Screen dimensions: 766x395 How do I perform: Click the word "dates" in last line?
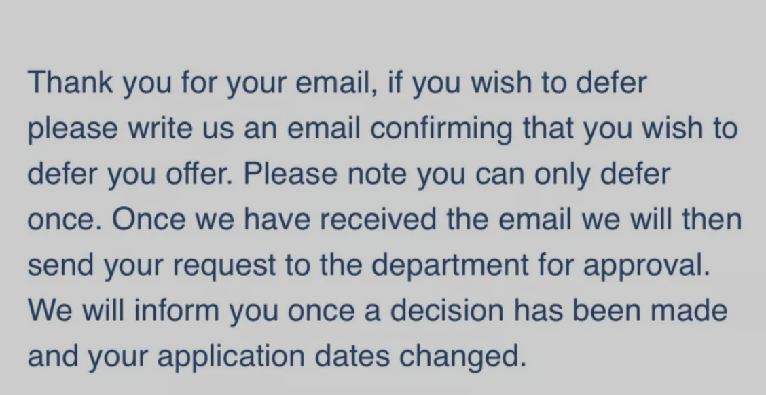352,356
